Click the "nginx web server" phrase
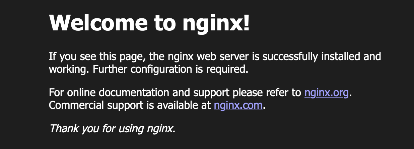The width and height of the screenshot is (414, 149). [209, 57]
